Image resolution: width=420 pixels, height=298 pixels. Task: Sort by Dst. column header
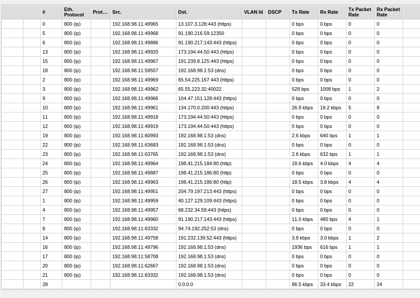tap(209, 12)
